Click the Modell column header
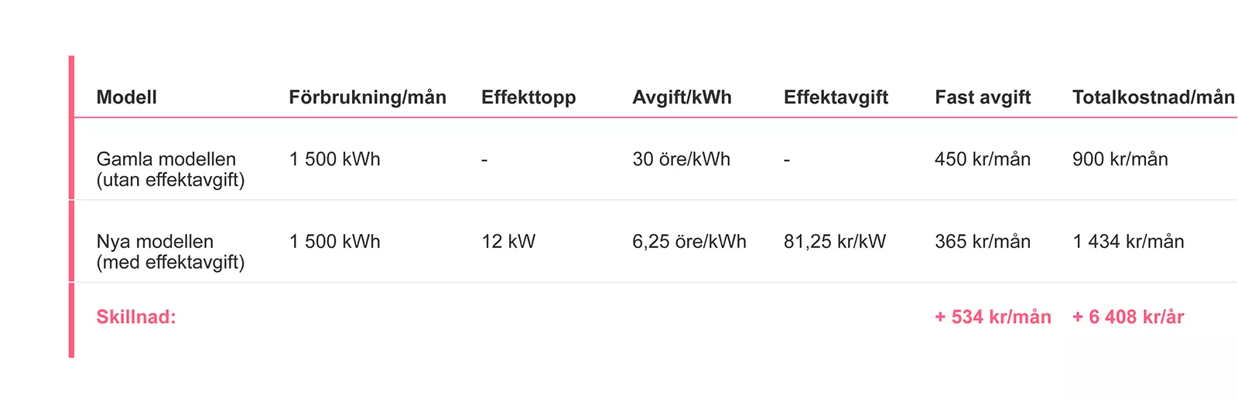 point(126,97)
